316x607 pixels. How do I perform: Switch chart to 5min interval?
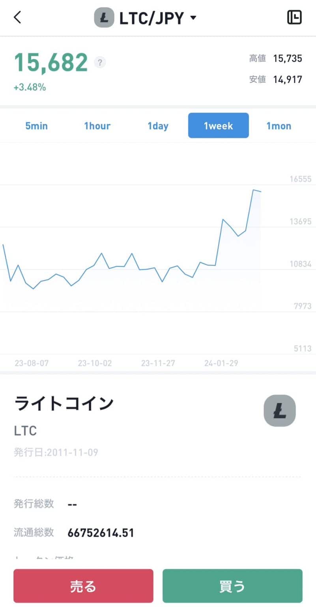pos(37,126)
